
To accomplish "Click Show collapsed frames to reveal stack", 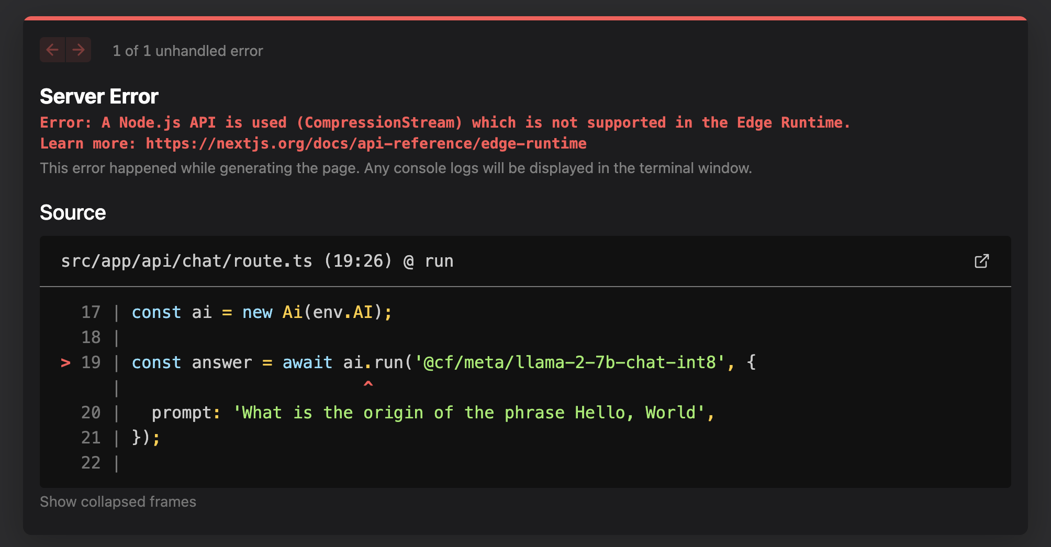I will click(x=118, y=502).
